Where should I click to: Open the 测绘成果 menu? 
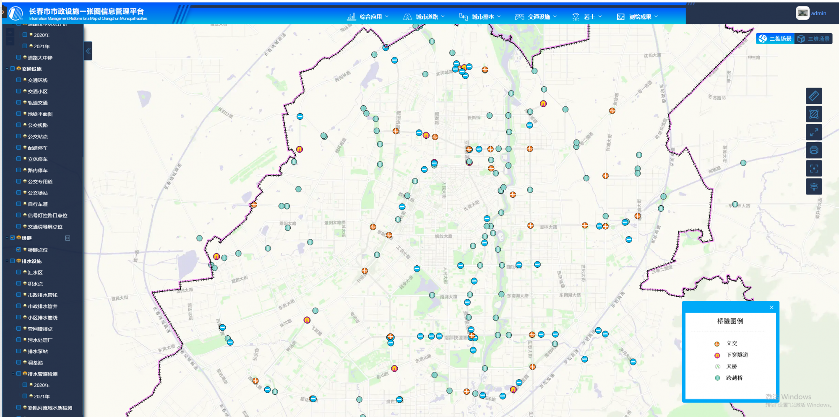[x=637, y=17]
